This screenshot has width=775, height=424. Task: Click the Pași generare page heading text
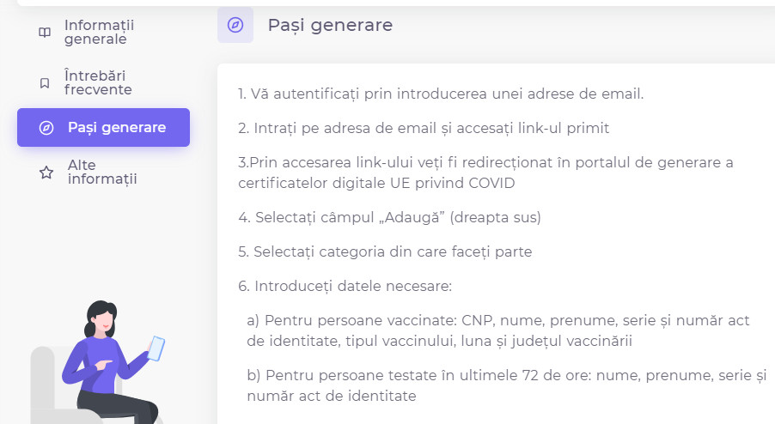(330, 25)
